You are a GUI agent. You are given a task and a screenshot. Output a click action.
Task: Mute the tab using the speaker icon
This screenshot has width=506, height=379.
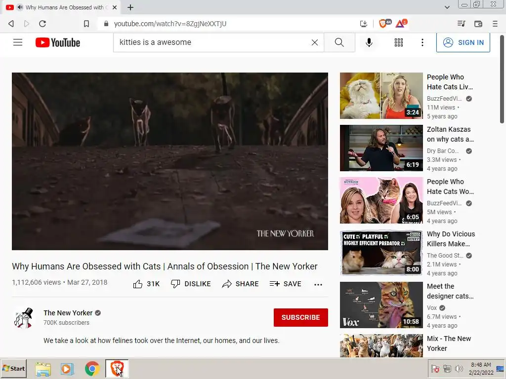tap(20, 7)
